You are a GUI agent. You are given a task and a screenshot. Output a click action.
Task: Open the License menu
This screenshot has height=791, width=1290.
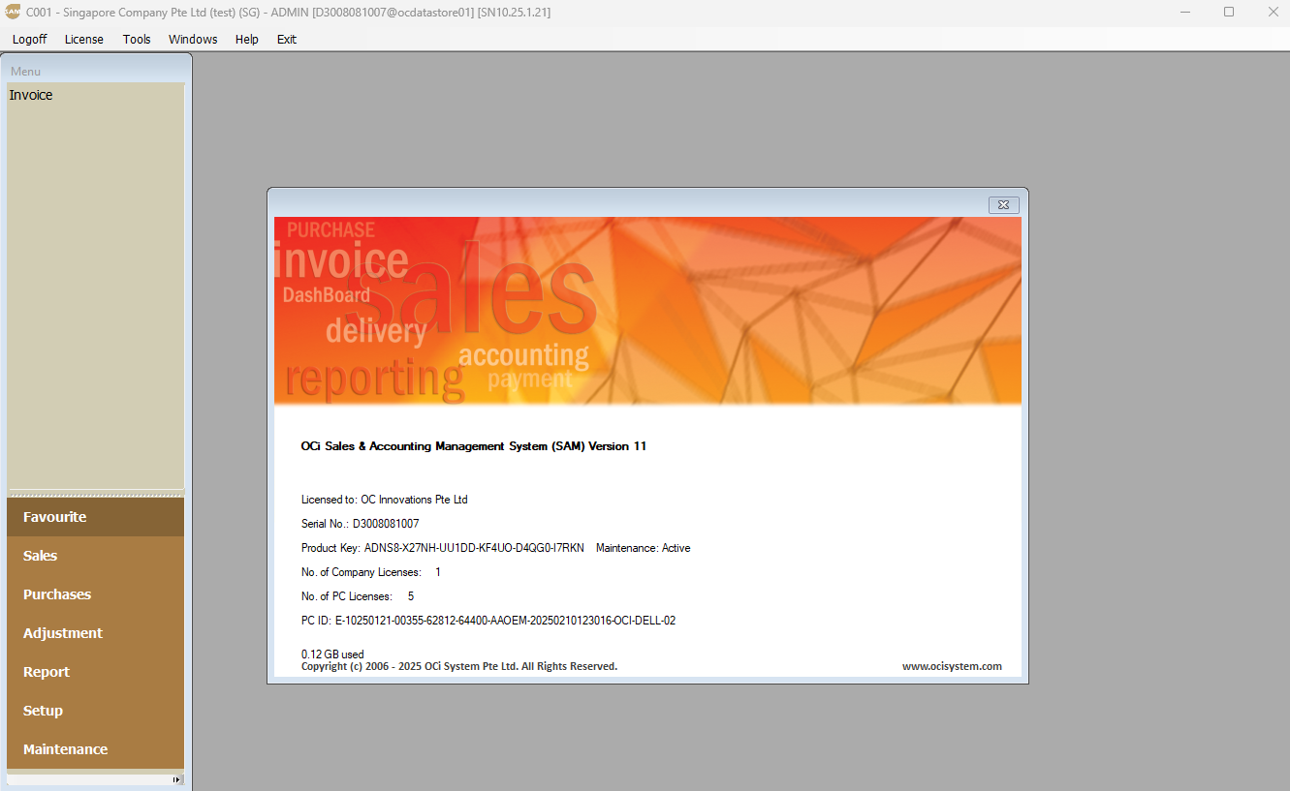(84, 40)
